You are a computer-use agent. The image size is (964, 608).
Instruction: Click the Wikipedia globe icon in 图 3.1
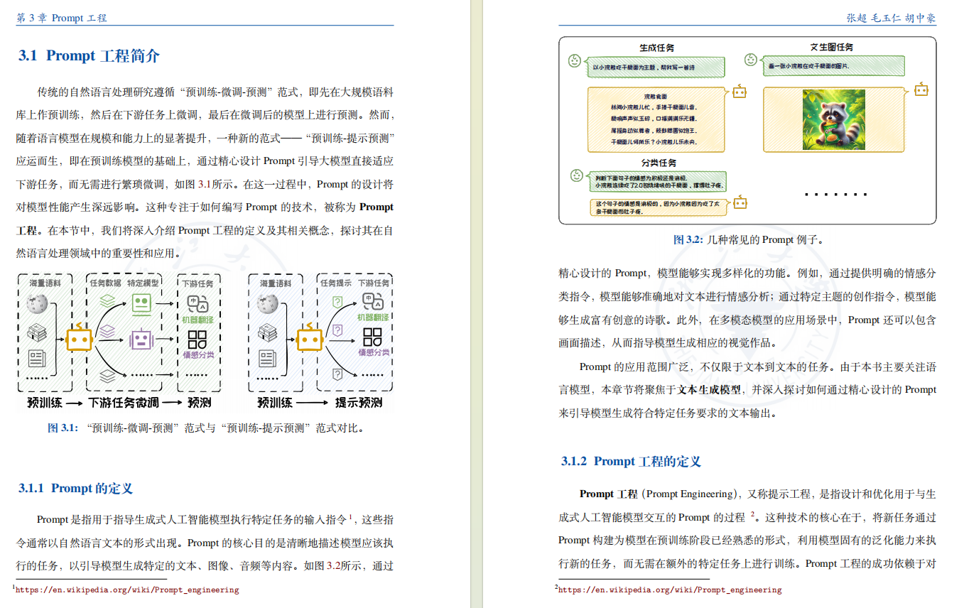(36, 304)
